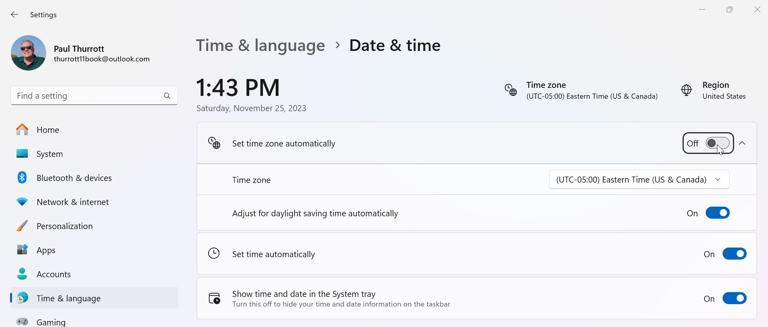Click the Accounts person icon
The height and width of the screenshot is (327, 768).
coord(22,274)
